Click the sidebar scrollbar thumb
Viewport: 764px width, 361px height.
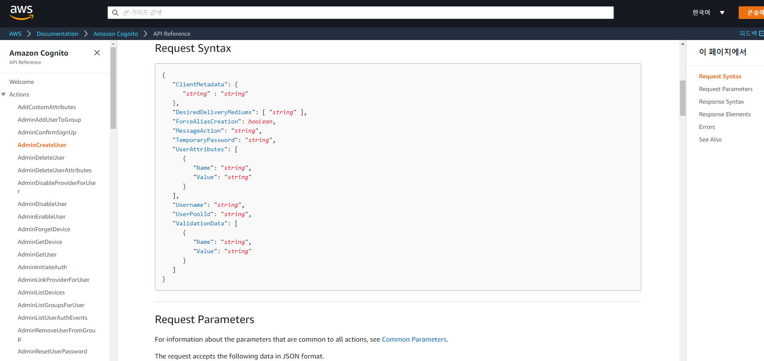[x=113, y=88]
